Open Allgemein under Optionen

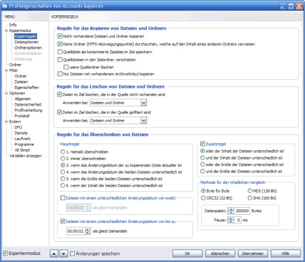pyautogui.click(x=22, y=99)
